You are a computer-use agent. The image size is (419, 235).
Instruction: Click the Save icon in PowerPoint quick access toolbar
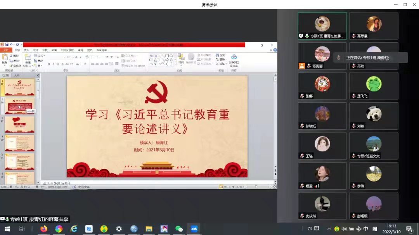(x=7, y=45)
